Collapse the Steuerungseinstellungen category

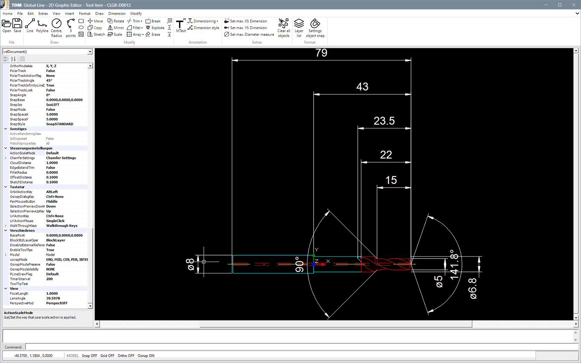[x=6, y=148]
